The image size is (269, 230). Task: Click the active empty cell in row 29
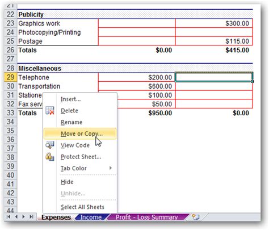click(214, 77)
